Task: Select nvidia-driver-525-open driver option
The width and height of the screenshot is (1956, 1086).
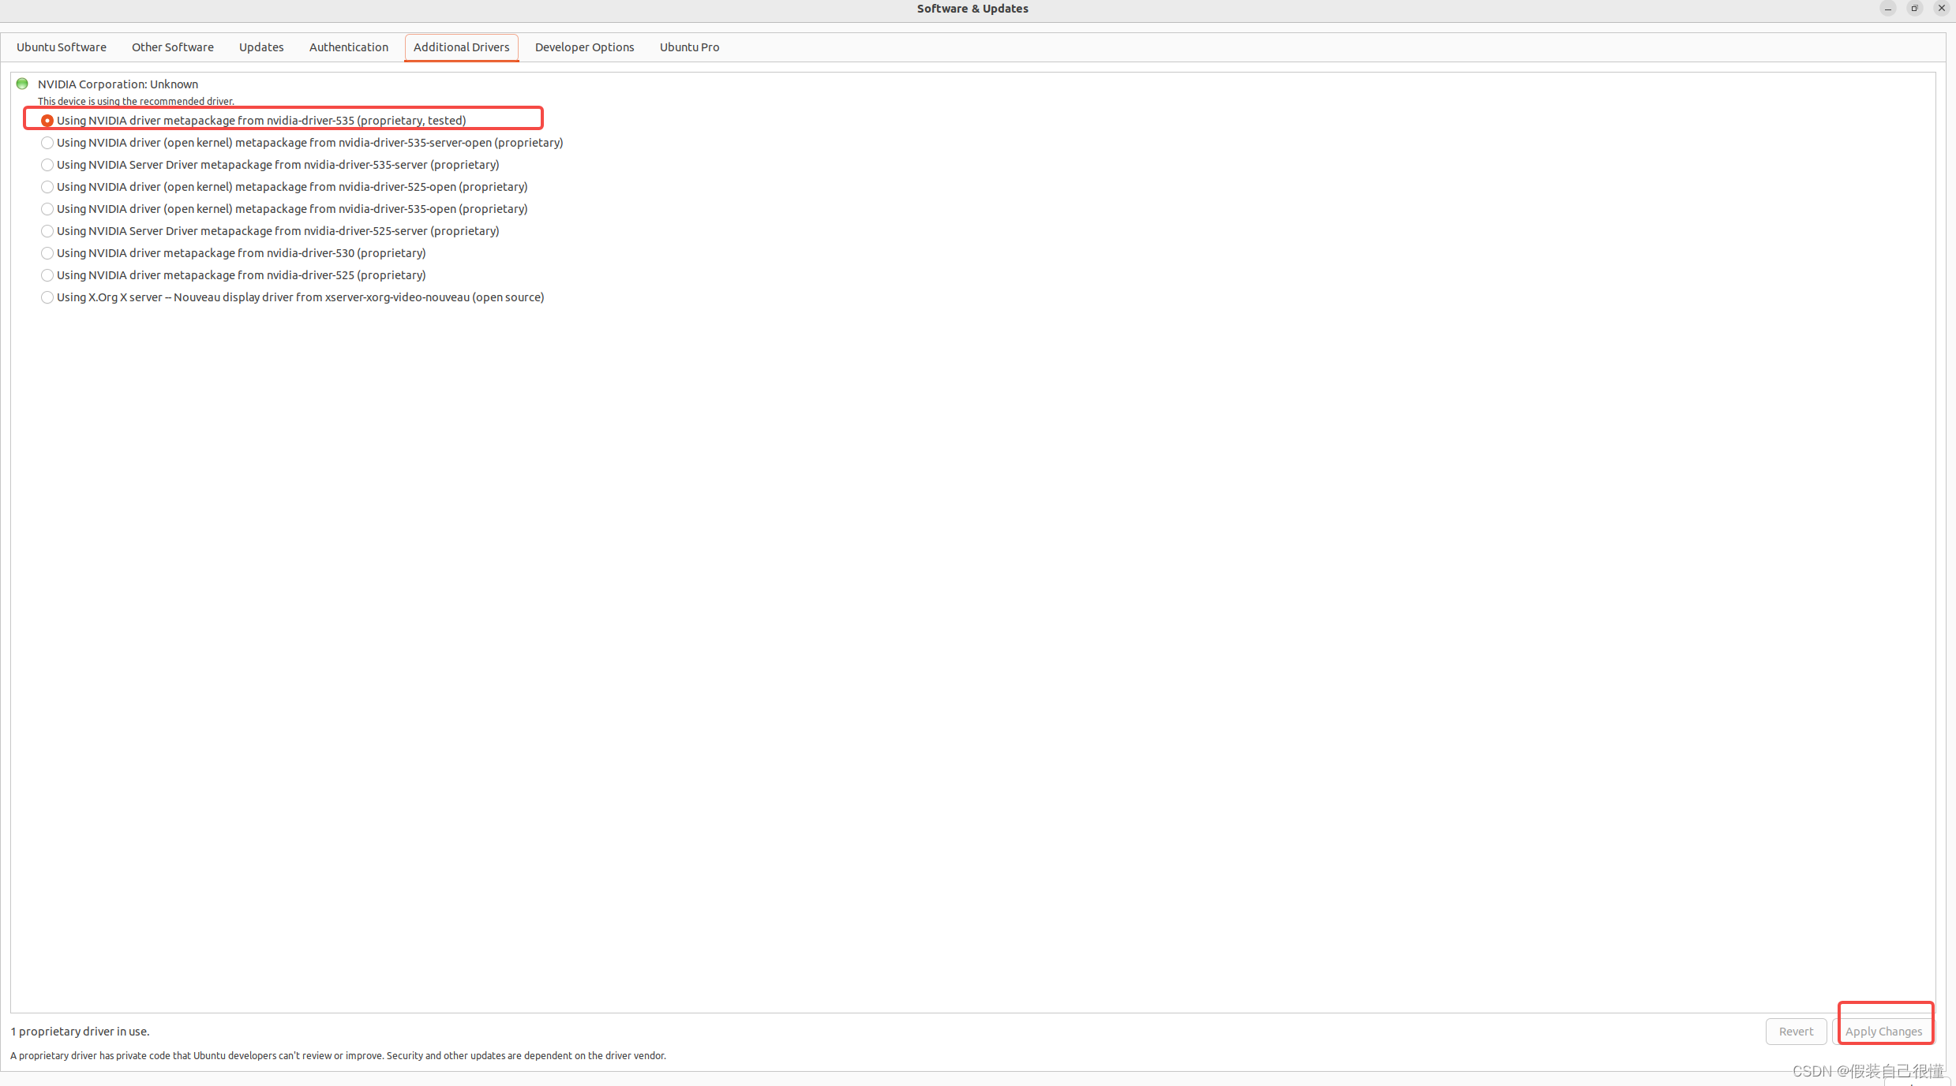Action: (47, 187)
